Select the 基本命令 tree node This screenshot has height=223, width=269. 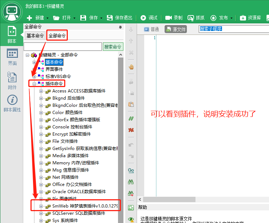[x=54, y=62]
